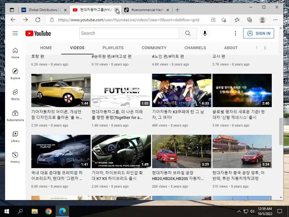The height and width of the screenshot is (217, 289).
Task: Open the channel PLAYLISTS tab
Action: [x=113, y=48]
